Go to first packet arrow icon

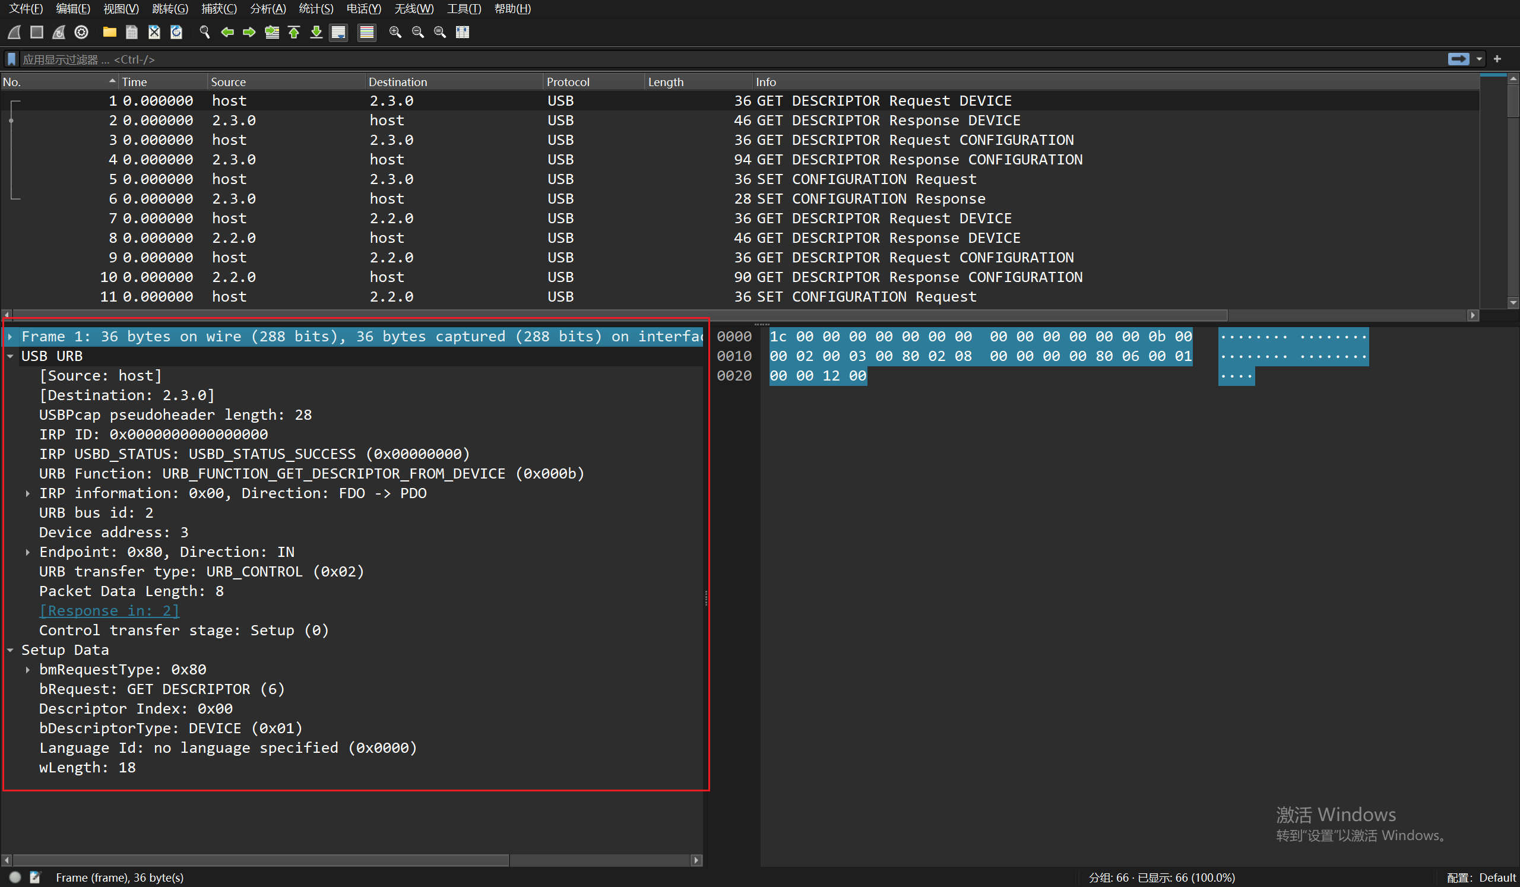tap(294, 32)
